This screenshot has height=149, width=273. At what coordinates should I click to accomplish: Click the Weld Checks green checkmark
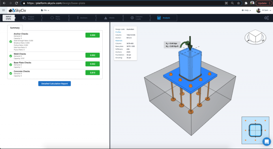[x=11, y=56]
